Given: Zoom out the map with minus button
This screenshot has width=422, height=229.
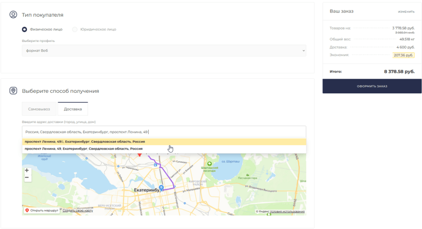Looking at the screenshot, I should pyautogui.click(x=27, y=178).
